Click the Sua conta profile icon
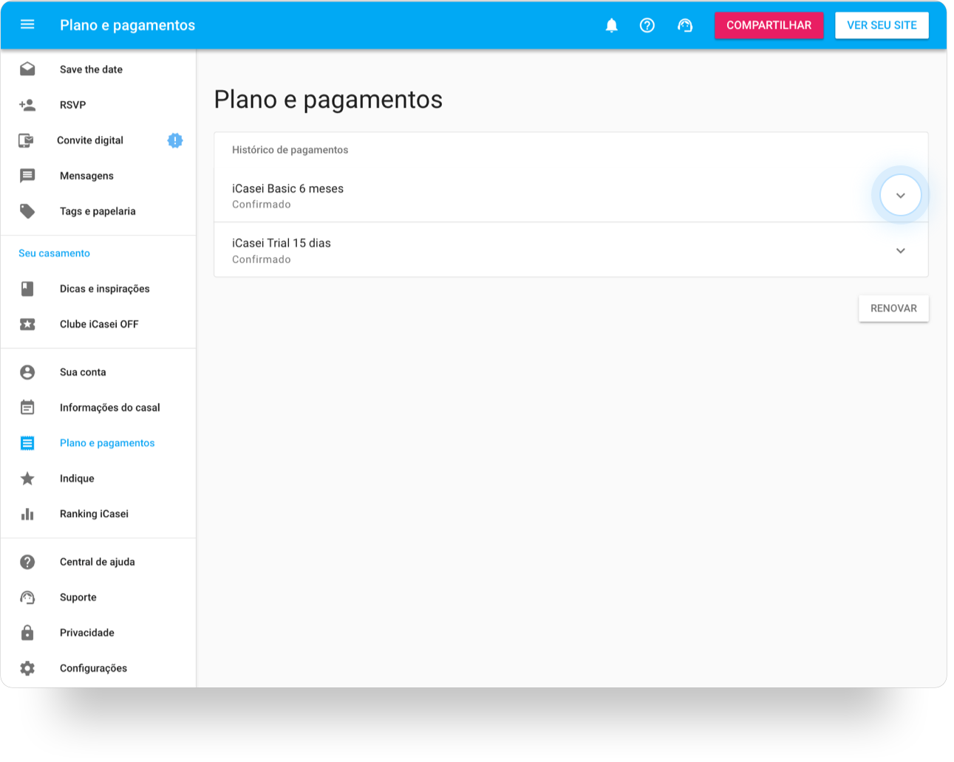This screenshot has width=954, height=762. click(27, 372)
